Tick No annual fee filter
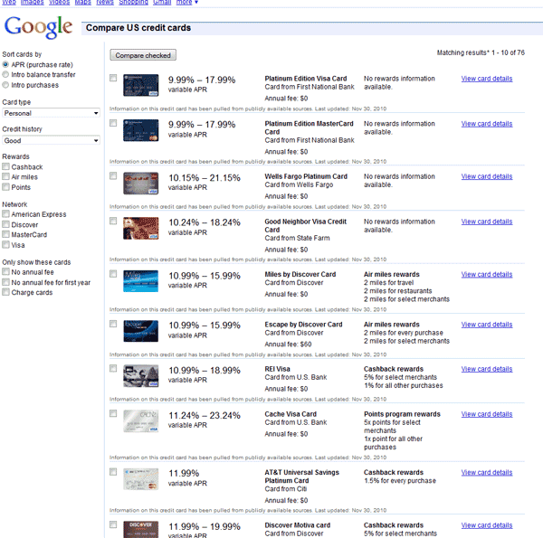The height and width of the screenshot is (538, 543). point(5,272)
